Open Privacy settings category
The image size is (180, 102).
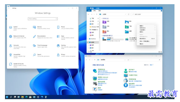coord(66,55)
